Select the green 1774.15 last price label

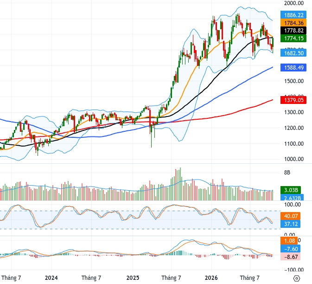pos(293,38)
